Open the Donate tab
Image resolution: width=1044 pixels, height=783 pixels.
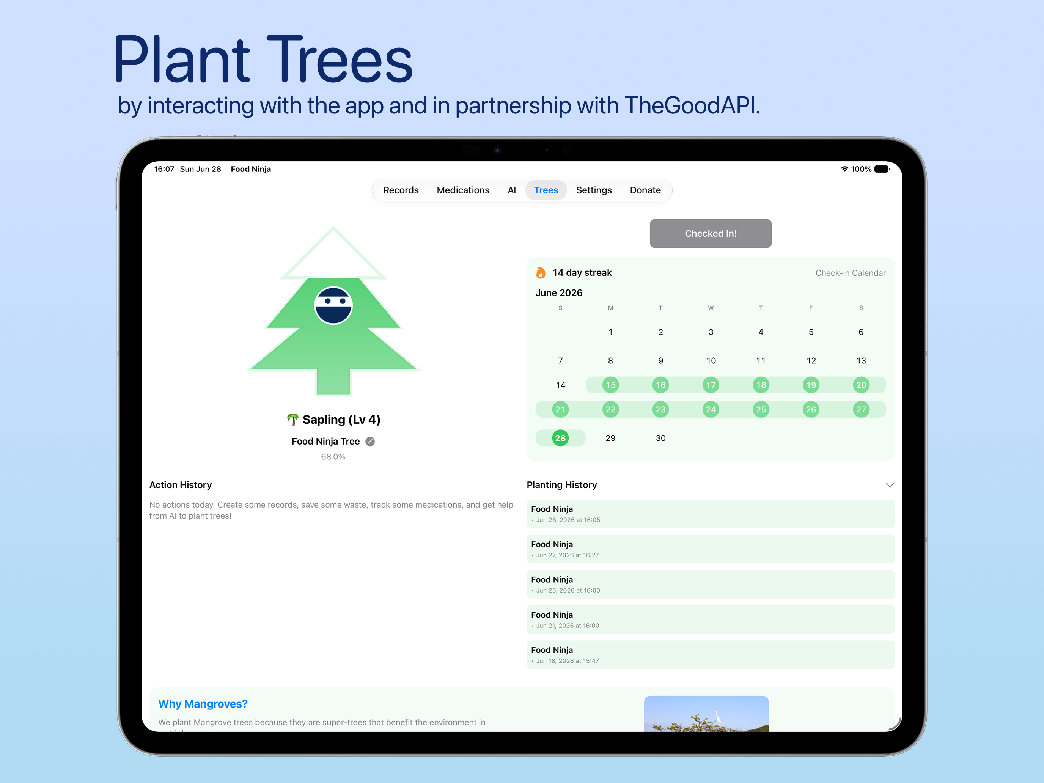click(645, 190)
